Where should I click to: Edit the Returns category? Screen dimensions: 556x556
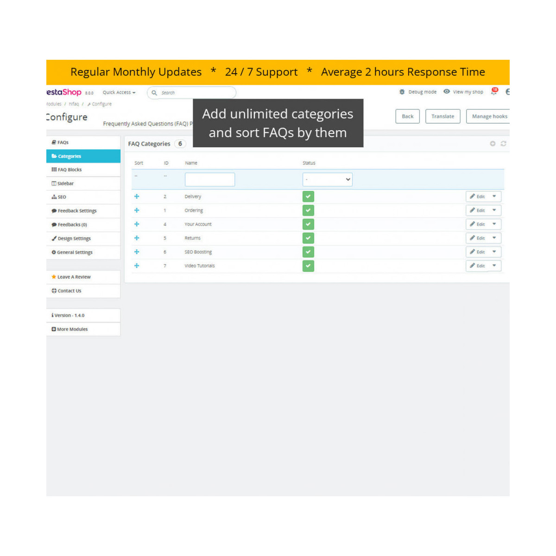click(477, 238)
